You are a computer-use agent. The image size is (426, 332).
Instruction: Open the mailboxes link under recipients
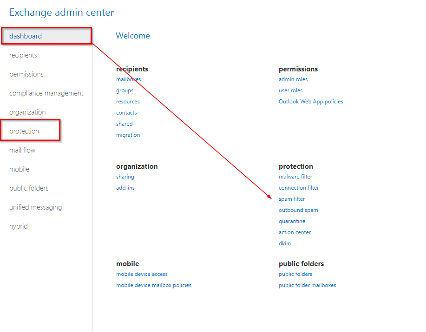[128, 79]
